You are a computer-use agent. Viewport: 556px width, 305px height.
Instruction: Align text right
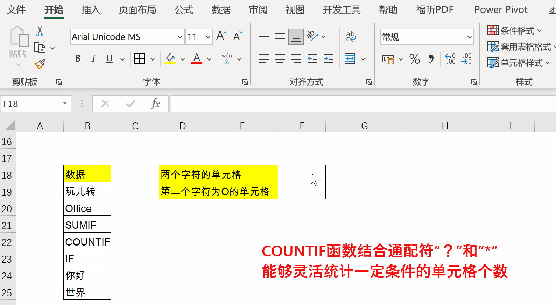tap(296, 58)
